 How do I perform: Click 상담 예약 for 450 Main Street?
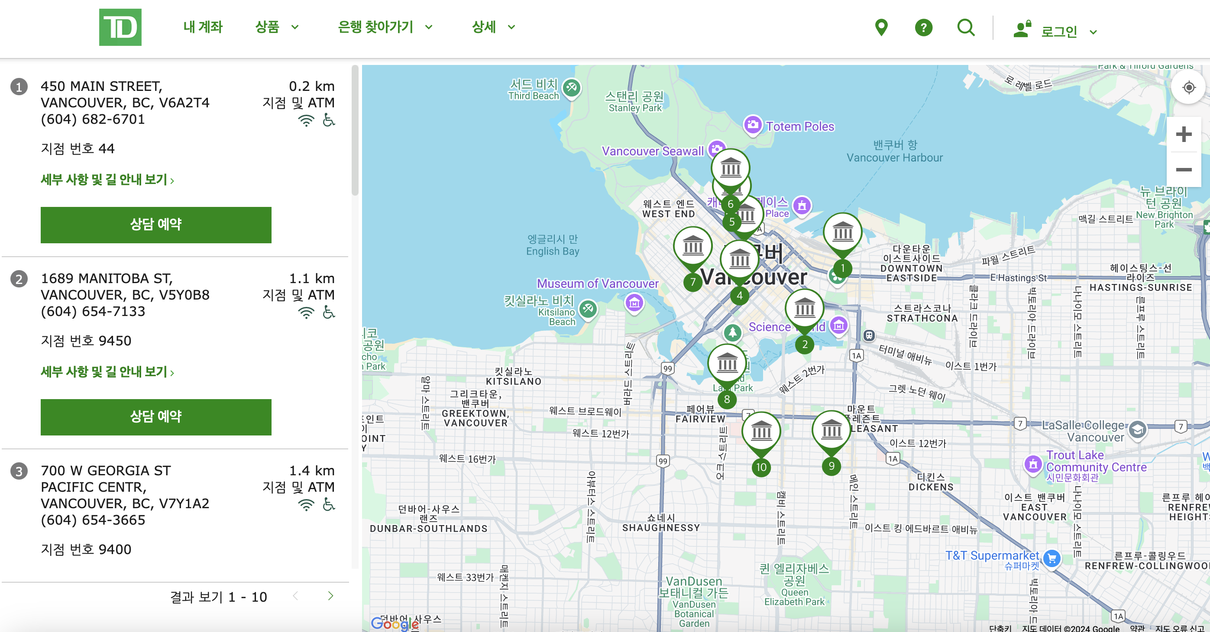pyautogui.click(x=156, y=224)
